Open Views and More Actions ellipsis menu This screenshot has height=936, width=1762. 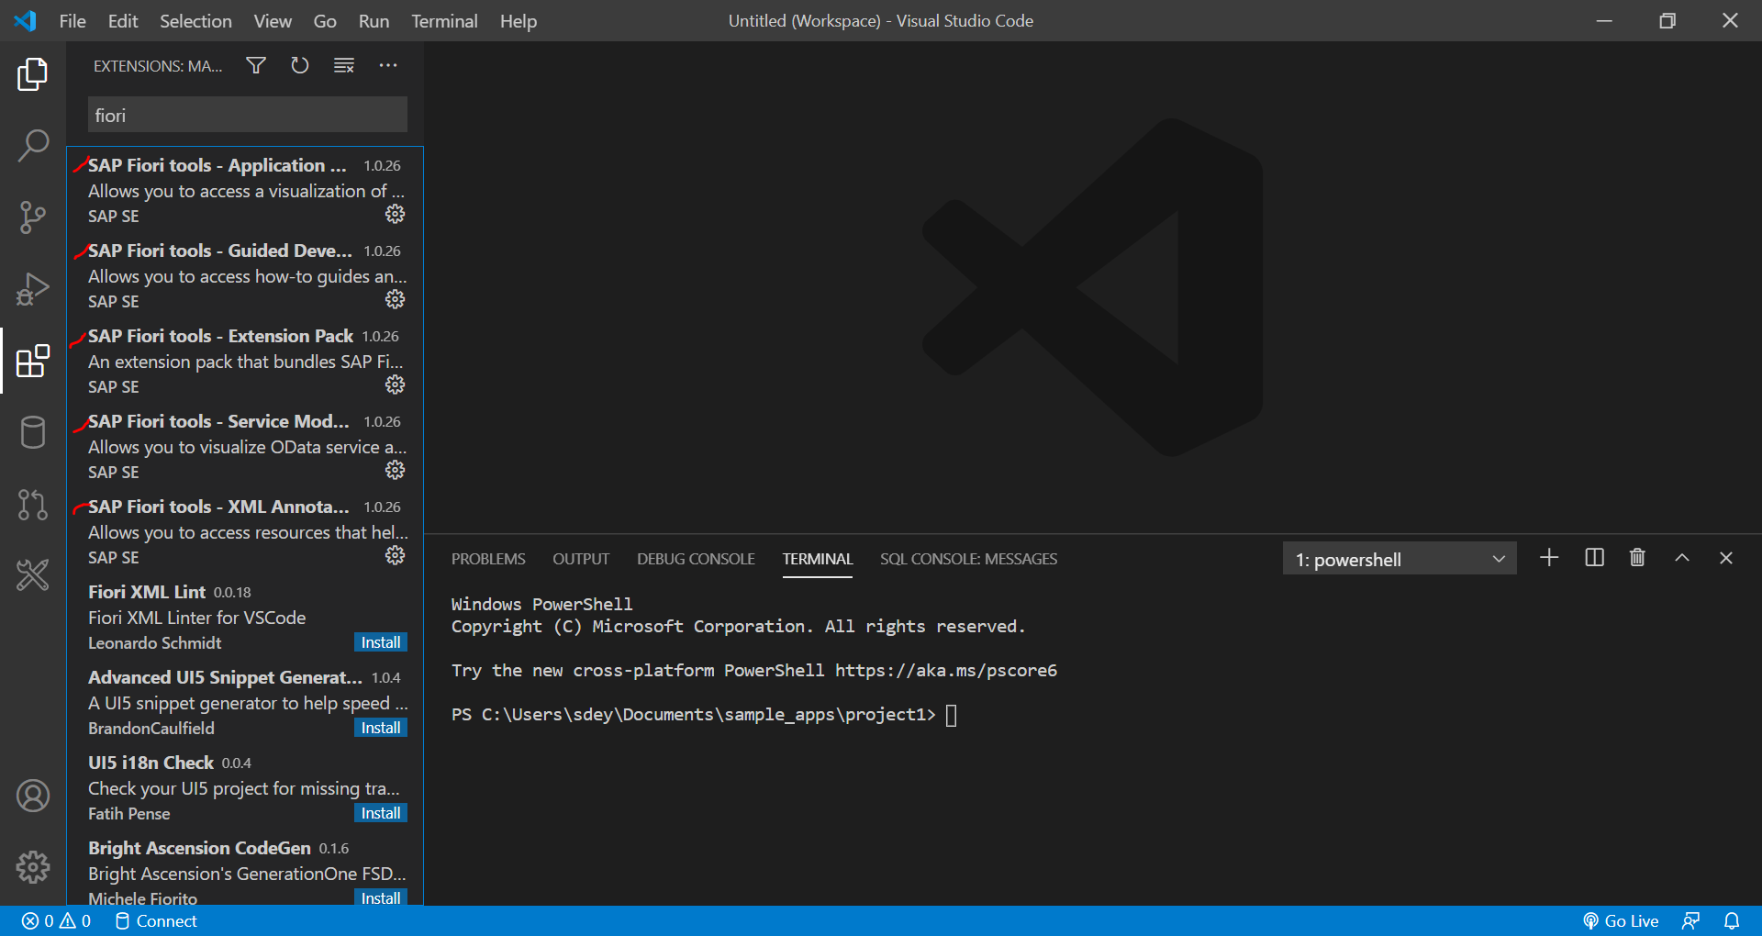[x=388, y=65]
